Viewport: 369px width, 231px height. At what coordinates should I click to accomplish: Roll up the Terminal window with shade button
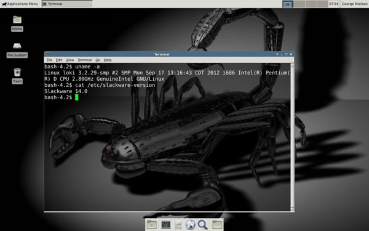coord(277,54)
